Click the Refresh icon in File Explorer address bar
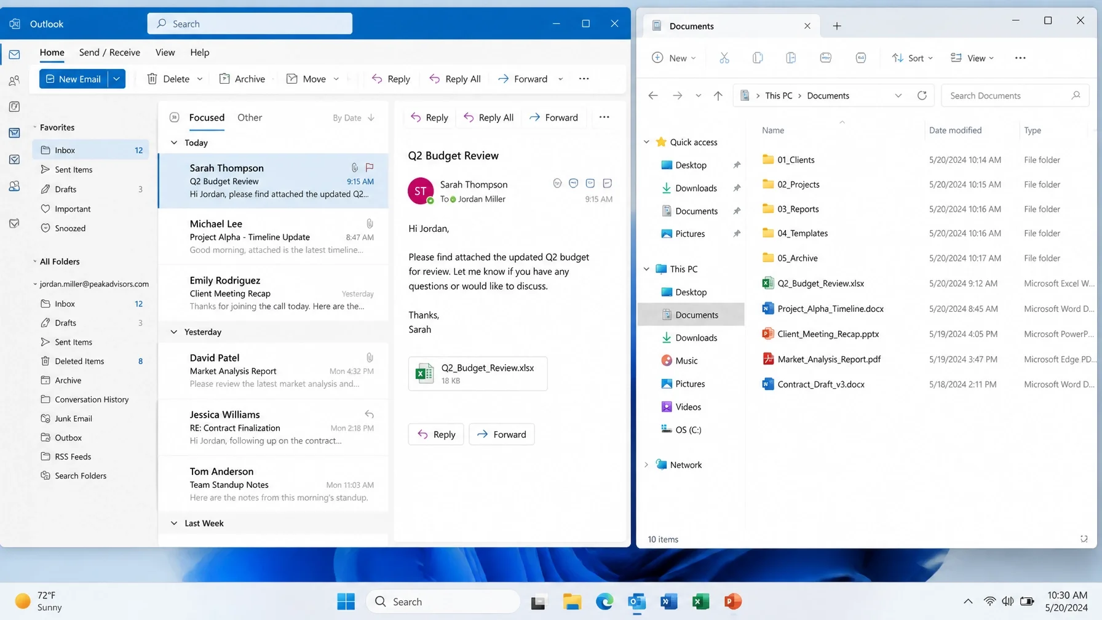The width and height of the screenshot is (1102, 620). (x=922, y=95)
